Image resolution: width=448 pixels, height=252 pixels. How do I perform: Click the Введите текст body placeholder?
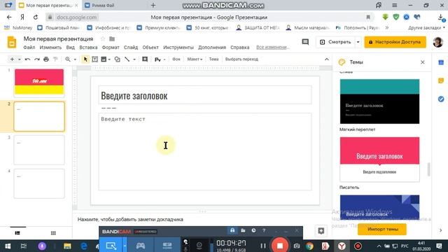tap(205, 151)
